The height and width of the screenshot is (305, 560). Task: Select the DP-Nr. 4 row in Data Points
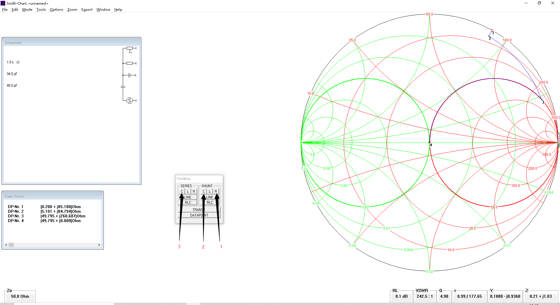point(44,221)
